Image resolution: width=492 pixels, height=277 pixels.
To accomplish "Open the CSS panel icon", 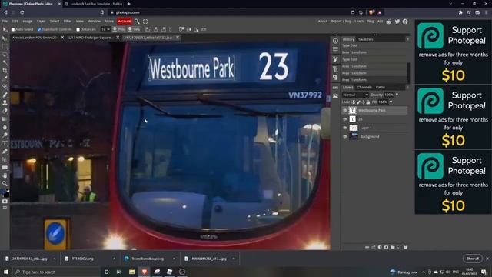I will 335,88.
